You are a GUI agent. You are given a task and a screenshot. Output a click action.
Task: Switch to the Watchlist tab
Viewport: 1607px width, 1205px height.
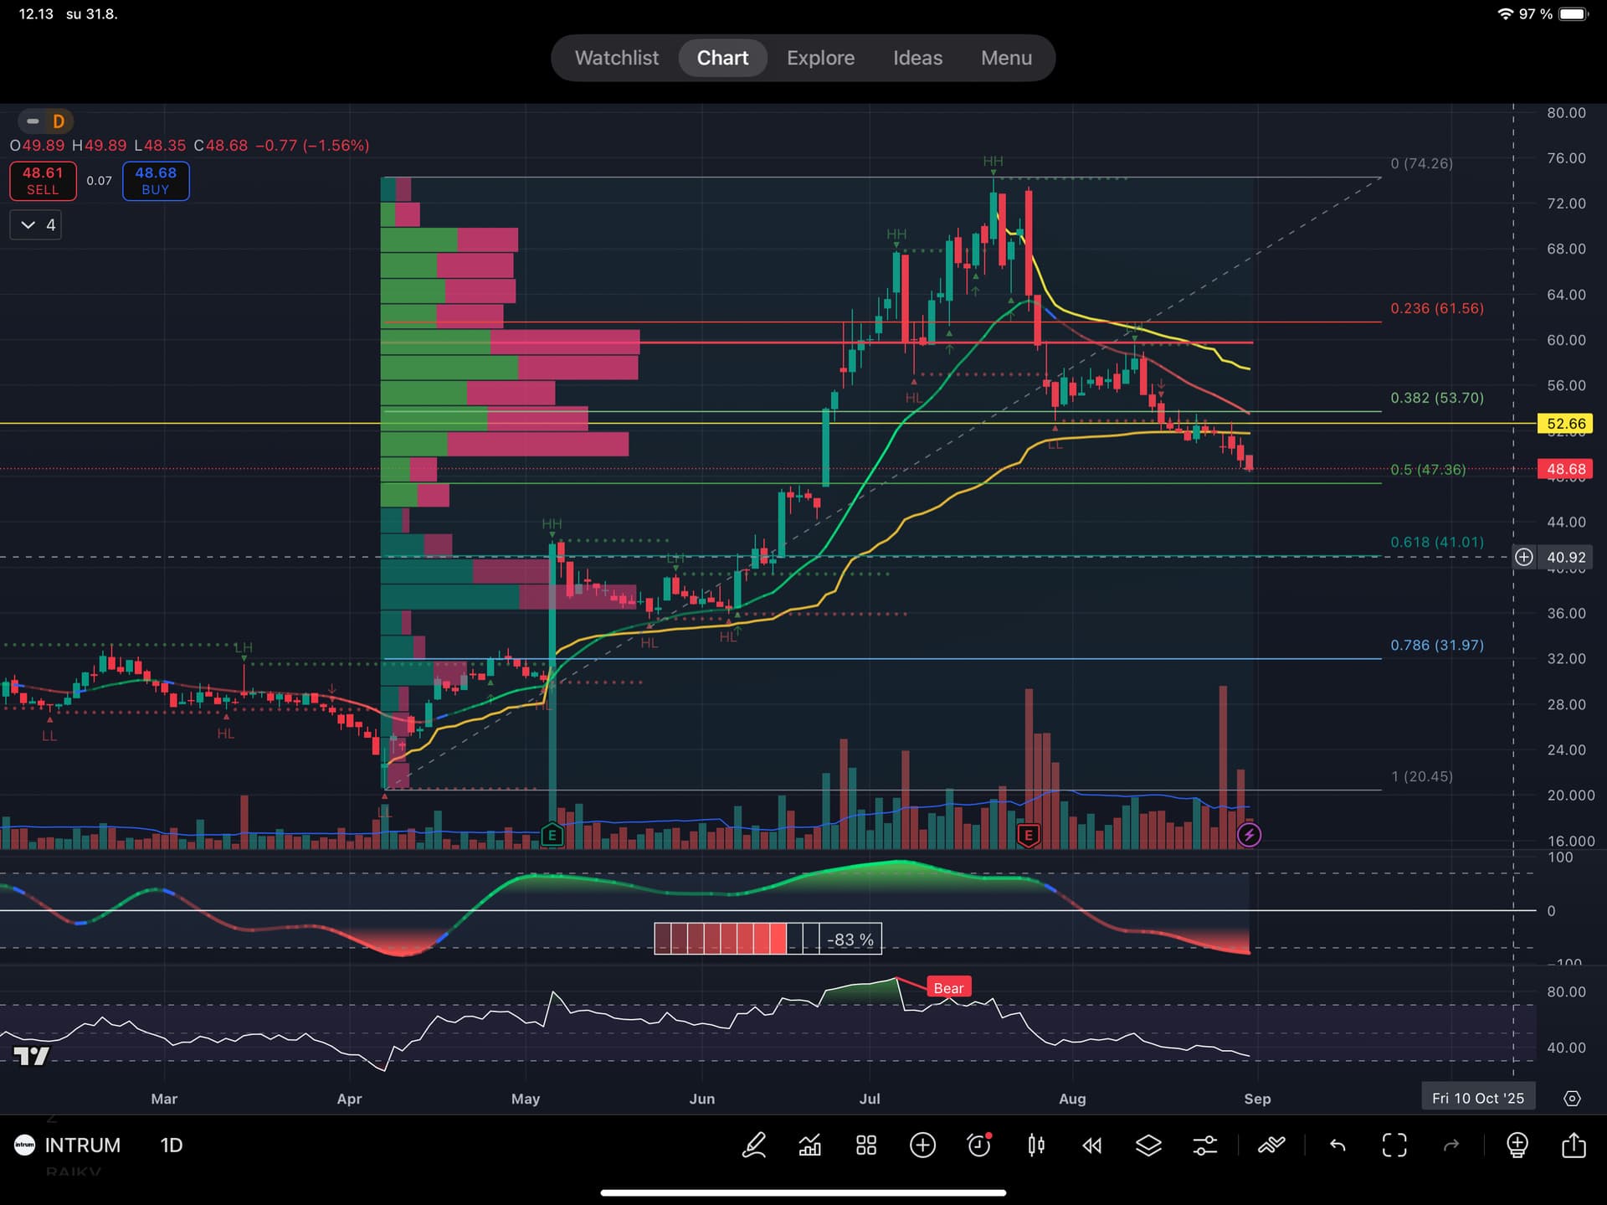616,58
